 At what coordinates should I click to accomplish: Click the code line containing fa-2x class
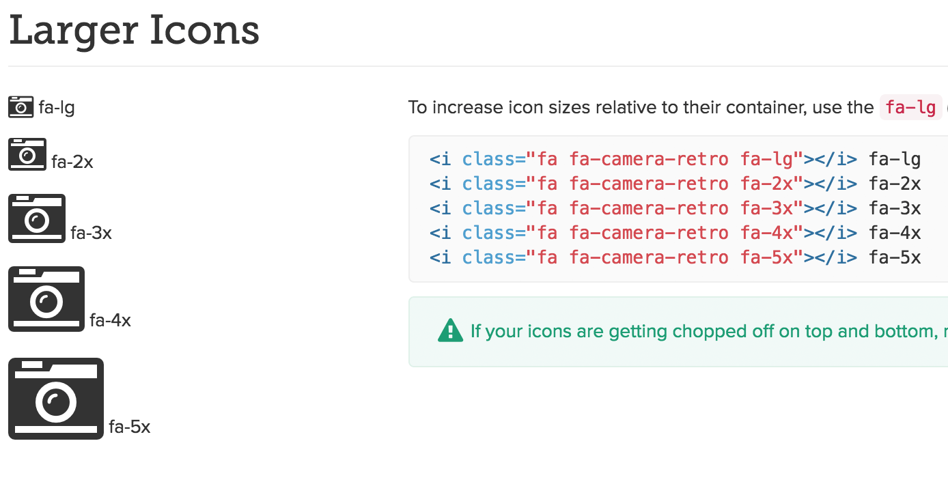(675, 184)
